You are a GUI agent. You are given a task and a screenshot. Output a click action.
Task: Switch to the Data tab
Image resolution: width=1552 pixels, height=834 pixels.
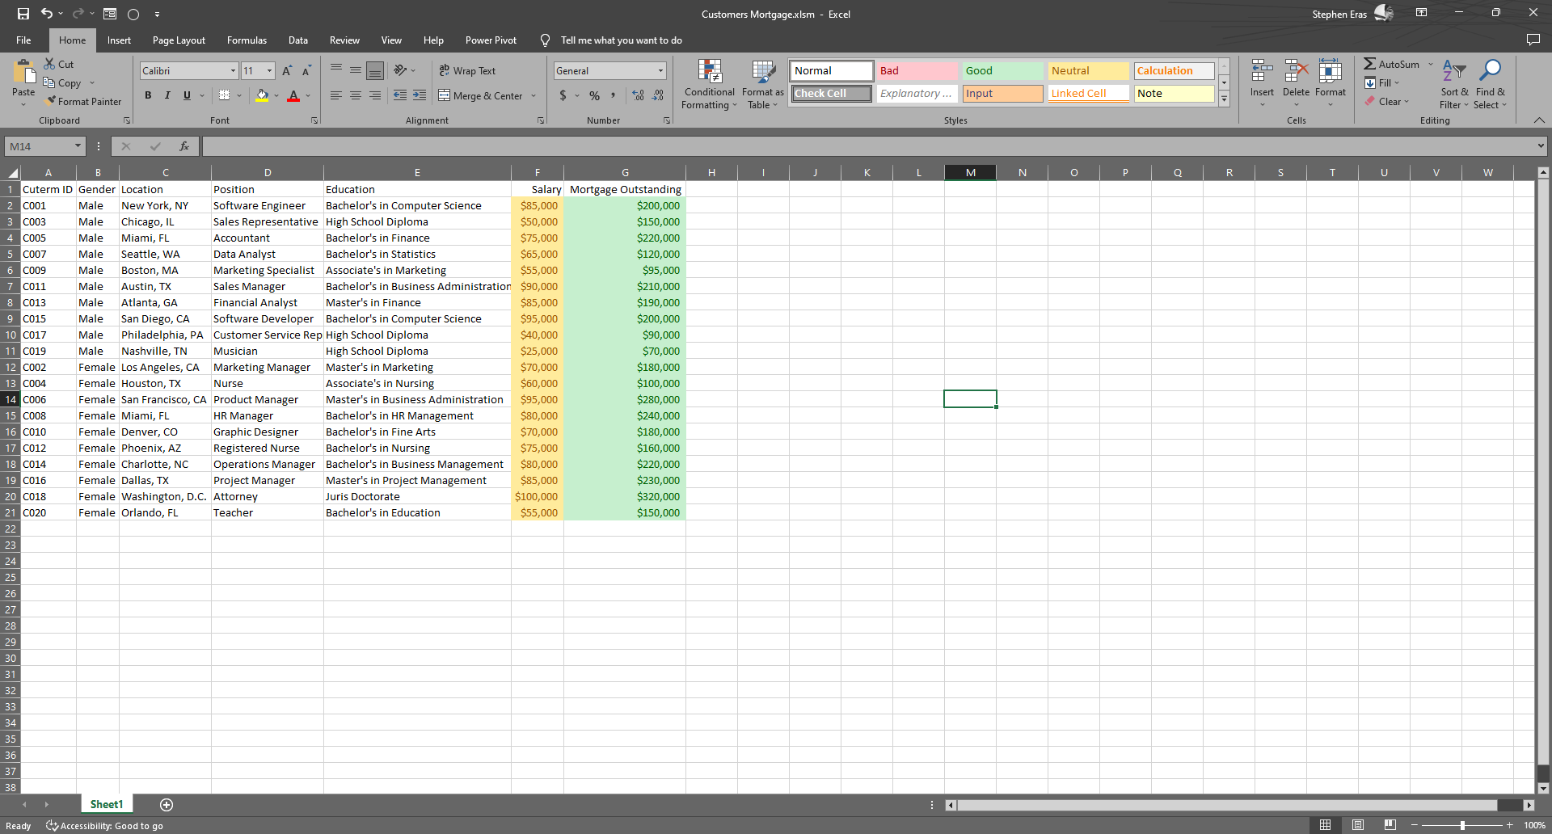point(298,40)
